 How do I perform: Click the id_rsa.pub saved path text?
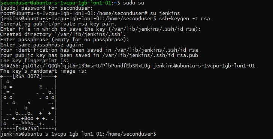pos(150,55)
